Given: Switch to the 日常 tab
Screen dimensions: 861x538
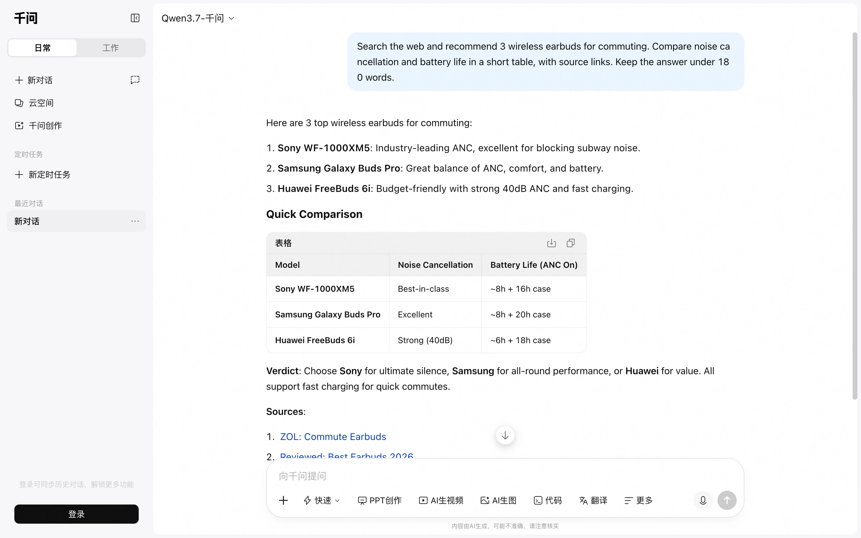Looking at the screenshot, I should coord(42,48).
